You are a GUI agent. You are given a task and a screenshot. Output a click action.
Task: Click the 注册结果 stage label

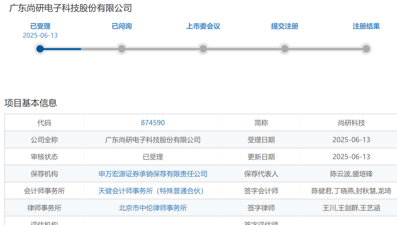(x=366, y=26)
